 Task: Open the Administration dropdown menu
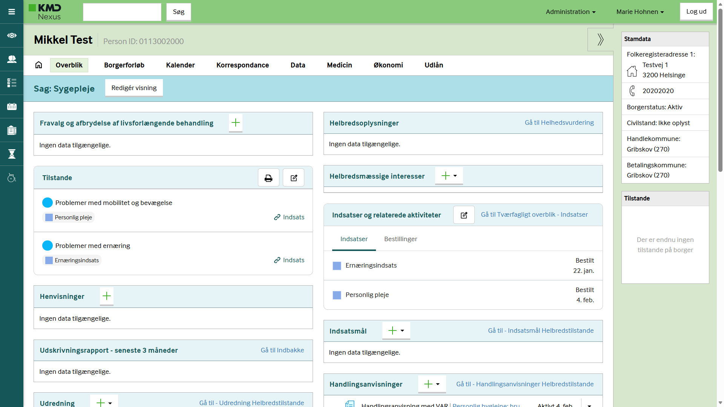click(x=571, y=12)
